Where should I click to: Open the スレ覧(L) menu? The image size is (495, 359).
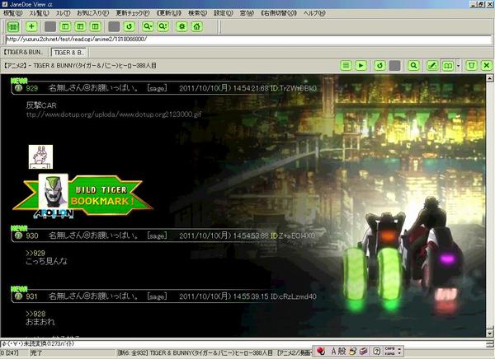tap(39, 13)
